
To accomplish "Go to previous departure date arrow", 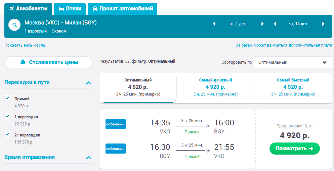I will tap(214, 24).
